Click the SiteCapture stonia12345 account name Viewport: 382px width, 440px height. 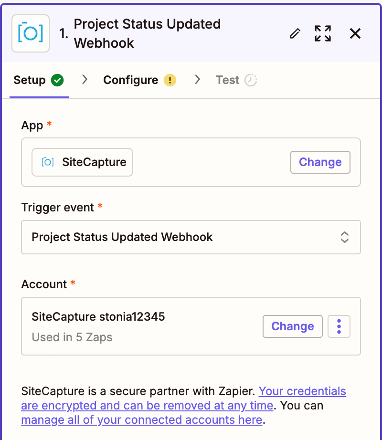coord(98,317)
